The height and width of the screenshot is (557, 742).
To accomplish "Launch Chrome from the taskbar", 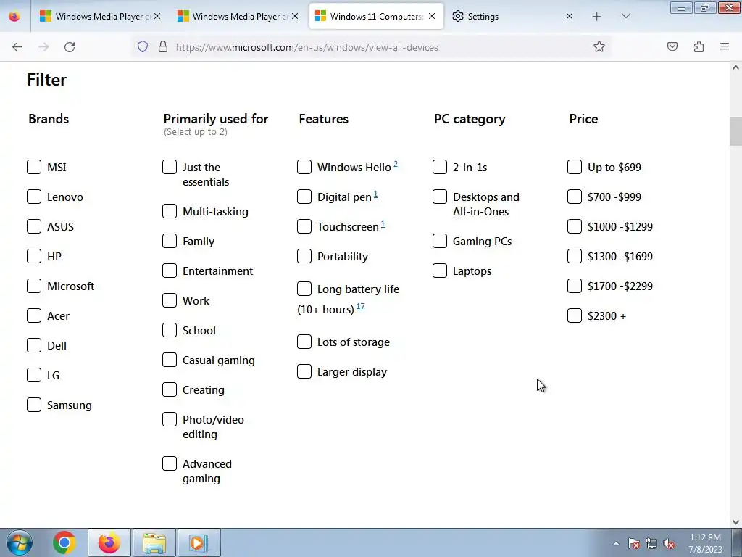I will 64,542.
